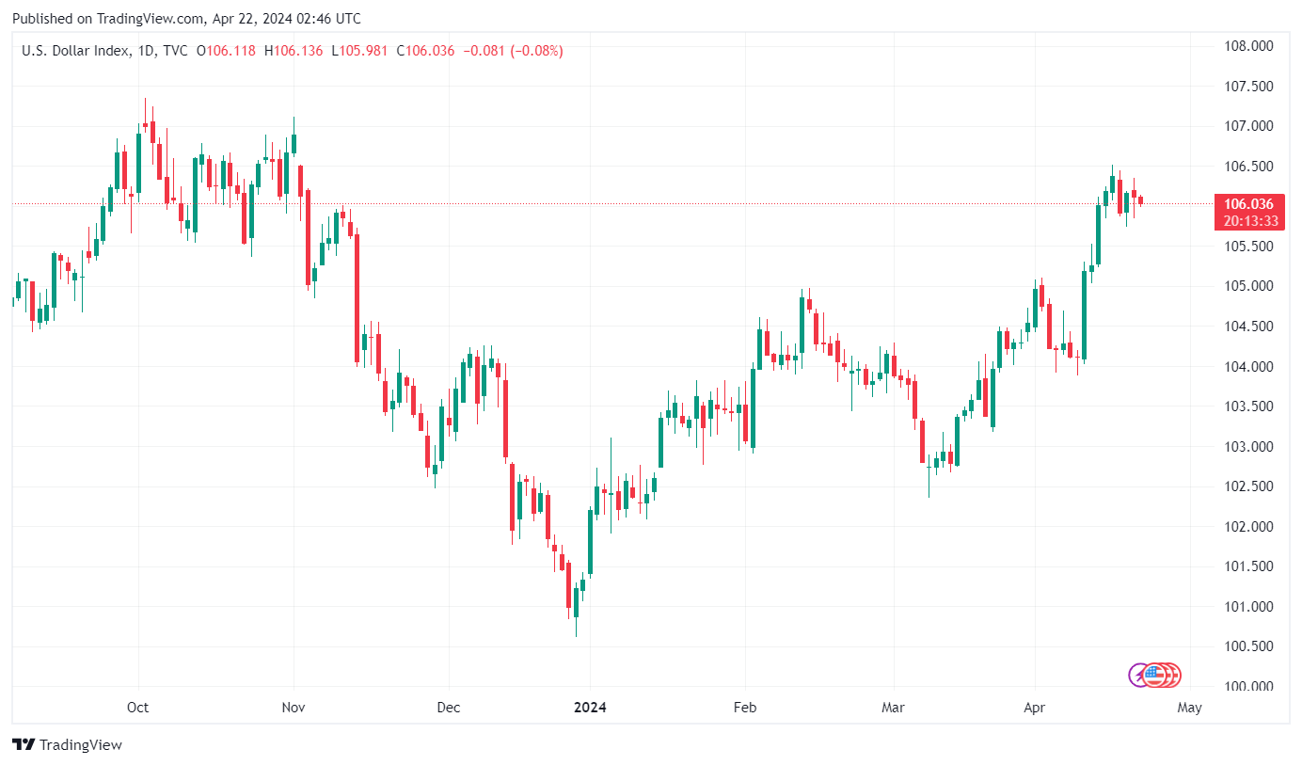This screenshot has height=765, width=1302.
Task: Click the open price O106.118 value
Action: 226,51
